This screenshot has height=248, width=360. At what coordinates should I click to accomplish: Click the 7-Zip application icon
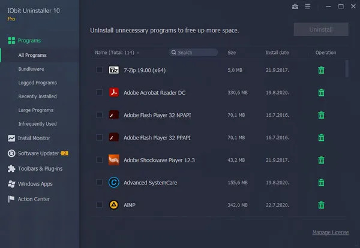[113, 70]
